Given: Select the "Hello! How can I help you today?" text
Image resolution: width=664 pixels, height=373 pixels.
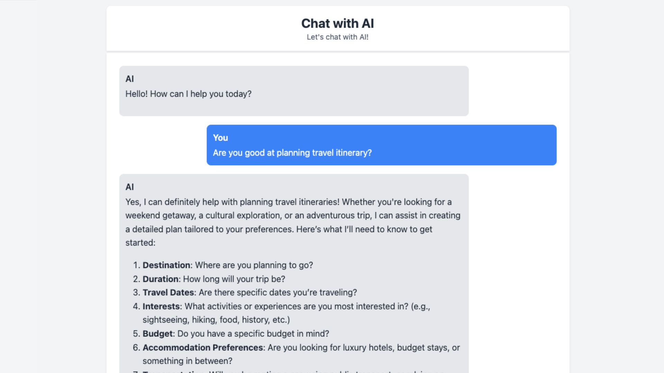Looking at the screenshot, I should click(x=188, y=94).
